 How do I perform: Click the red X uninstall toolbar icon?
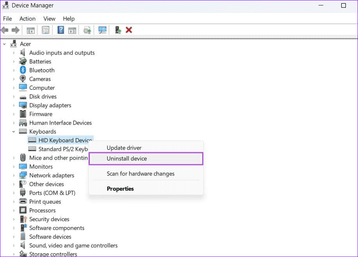pos(129,30)
